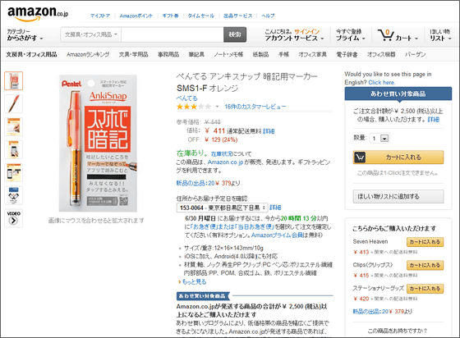The image size is (460, 338).
Task: Select the バーゲン nav item
Action: coord(415,54)
